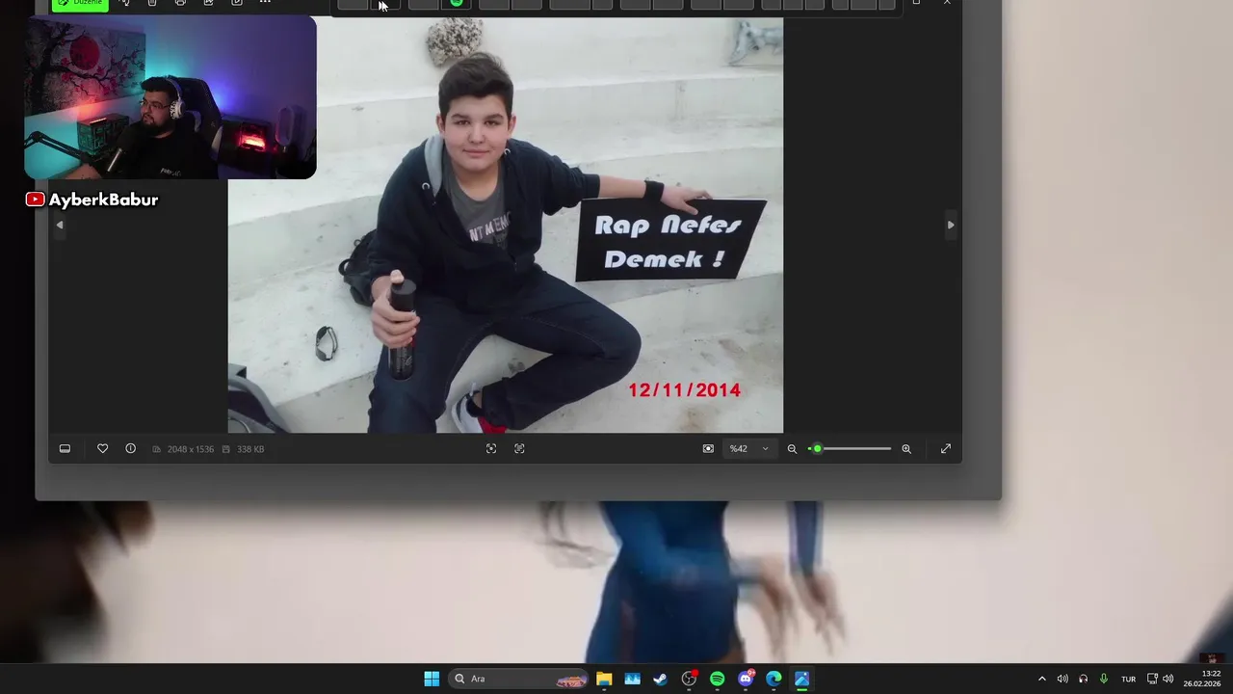Open the network status tray icon
This screenshot has height=694, width=1233.
1152,679
